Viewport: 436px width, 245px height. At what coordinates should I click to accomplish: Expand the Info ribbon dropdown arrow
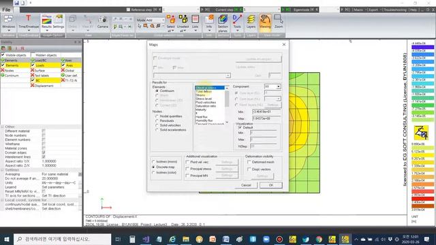pyautogui.click(x=209, y=31)
